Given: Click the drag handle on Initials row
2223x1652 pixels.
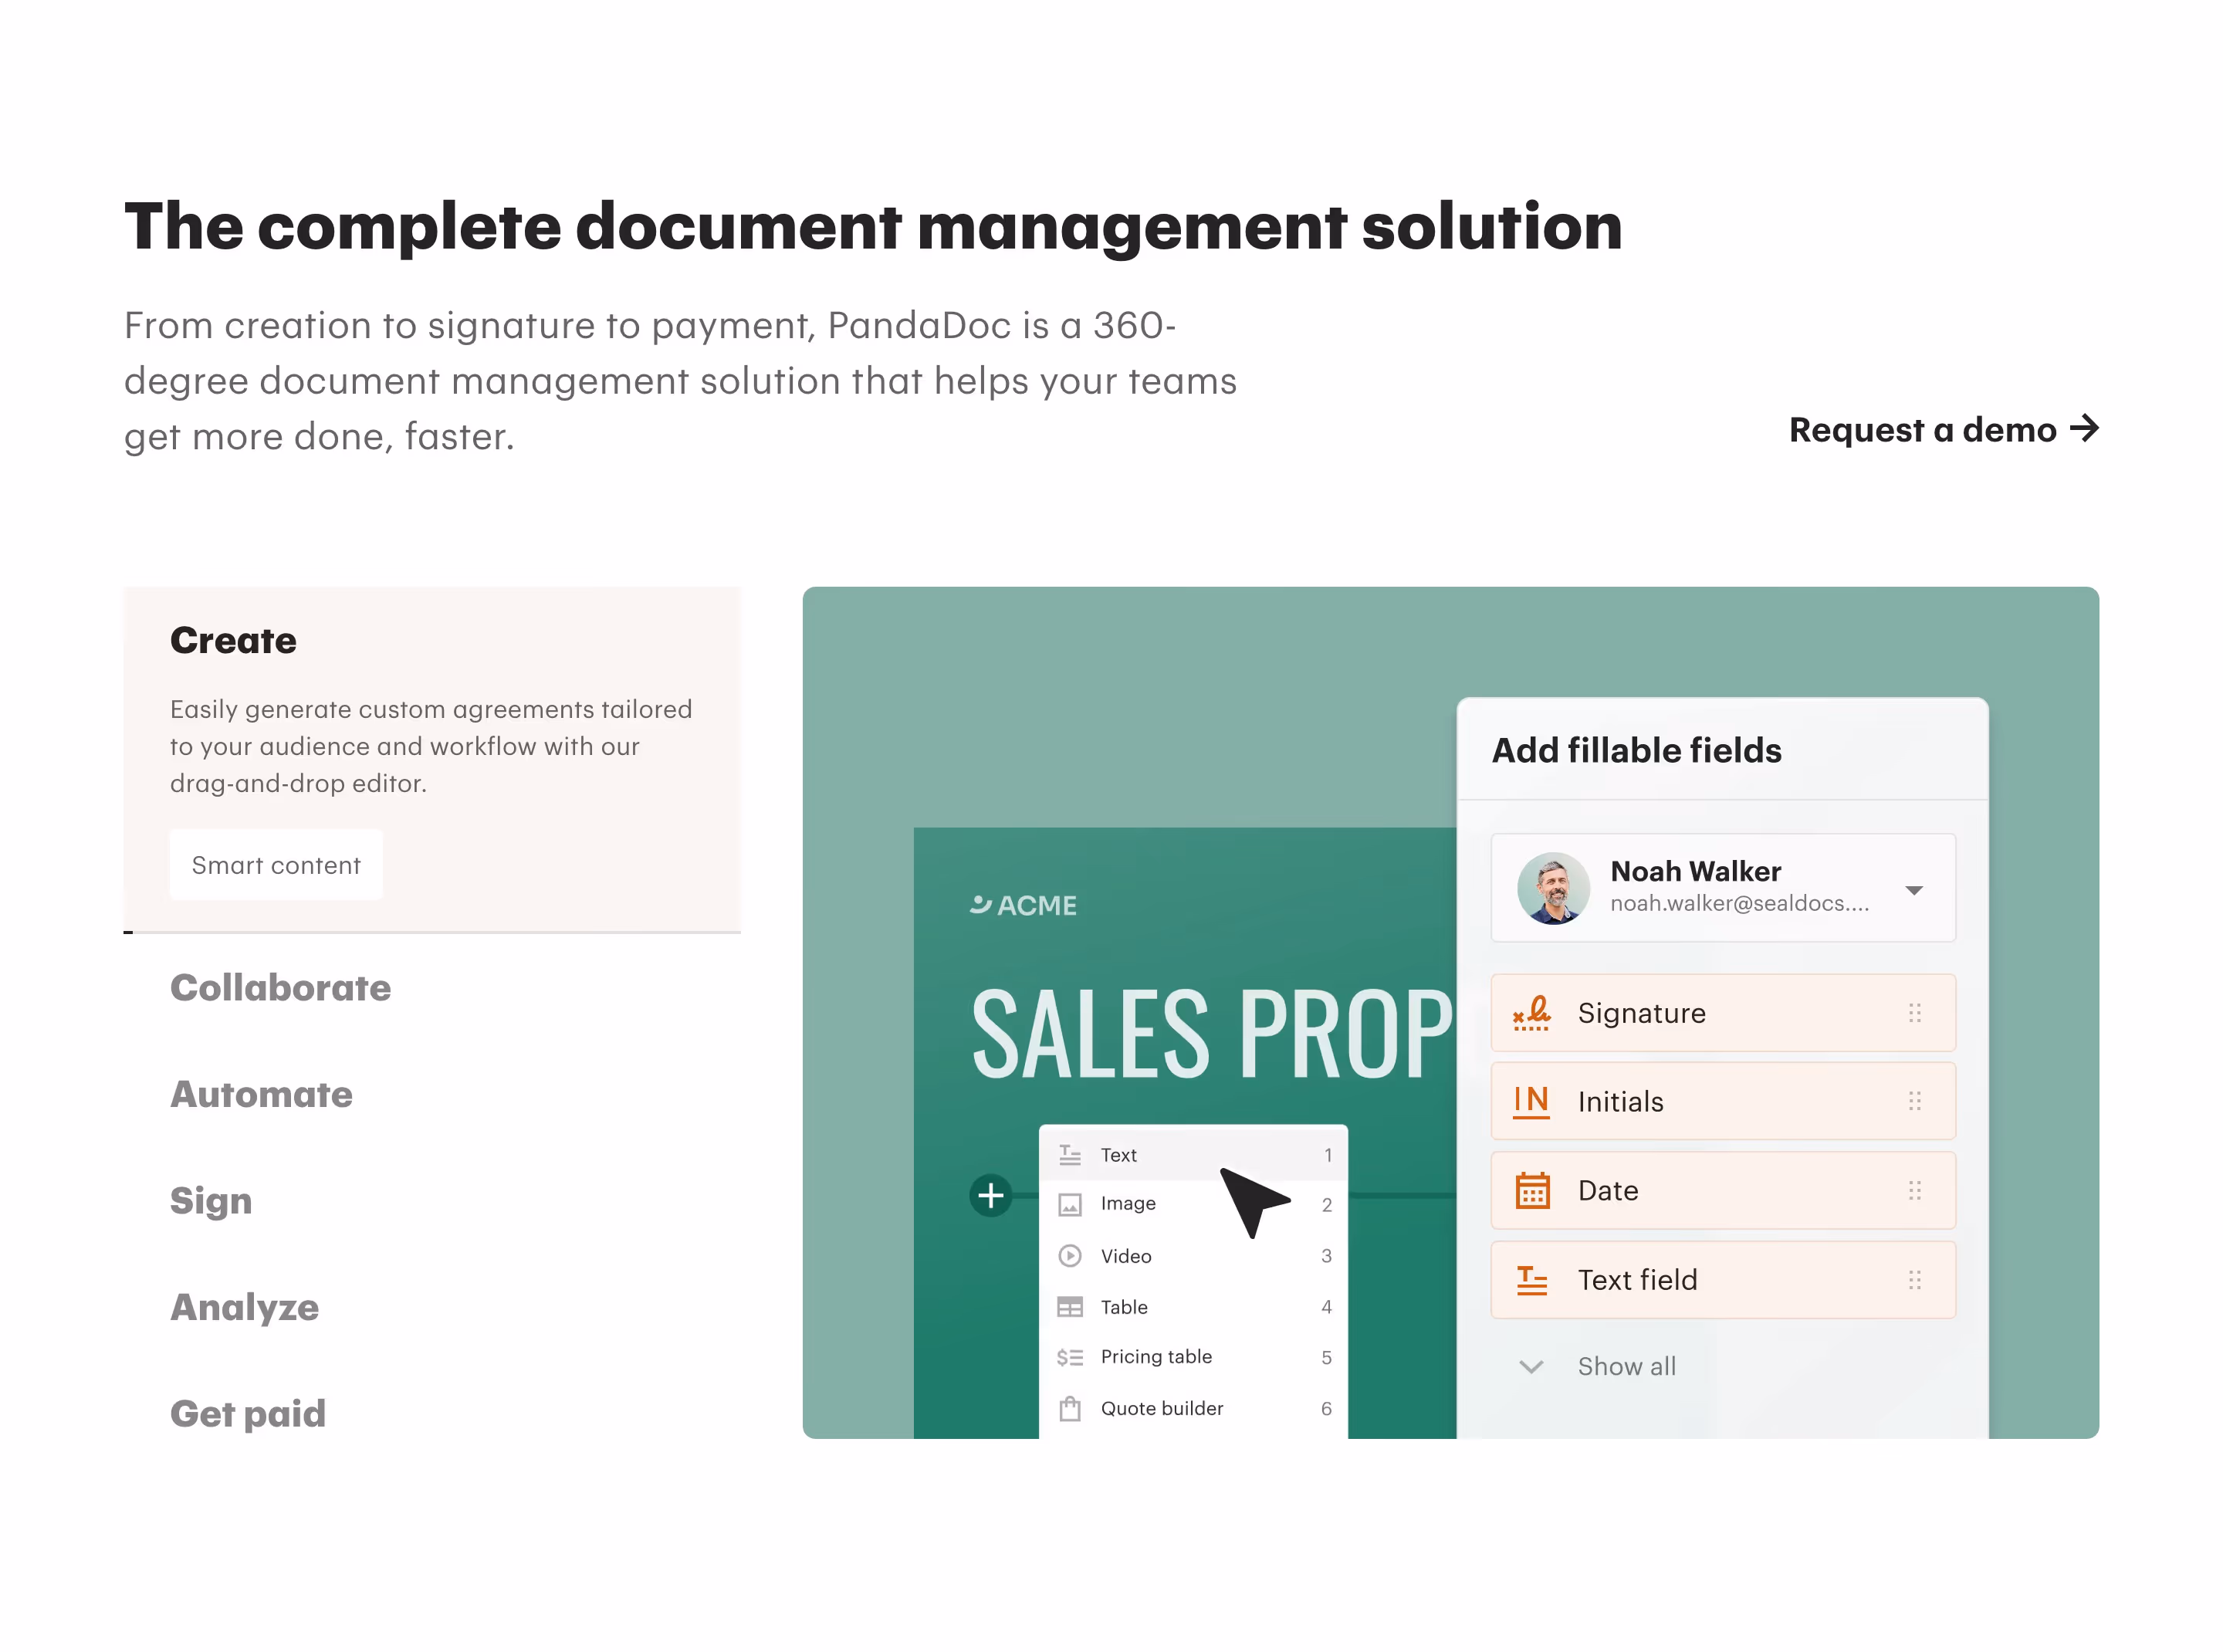Looking at the screenshot, I should click(1914, 1101).
